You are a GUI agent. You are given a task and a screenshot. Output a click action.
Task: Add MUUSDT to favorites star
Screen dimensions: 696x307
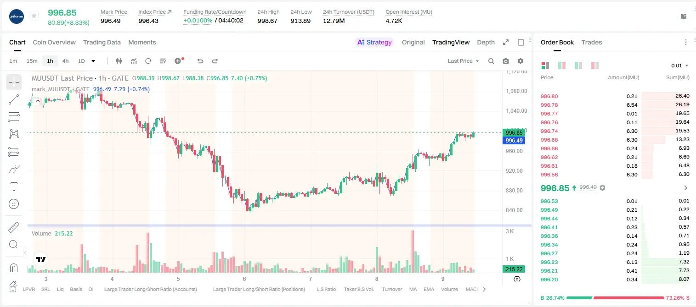pyautogui.click(x=34, y=16)
